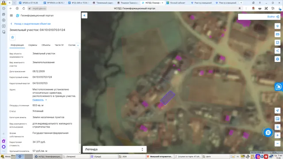Collapse the info panel with double-chevron button
The height and width of the screenshot is (159, 283).
pyautogui.click(x=84, y=15)
